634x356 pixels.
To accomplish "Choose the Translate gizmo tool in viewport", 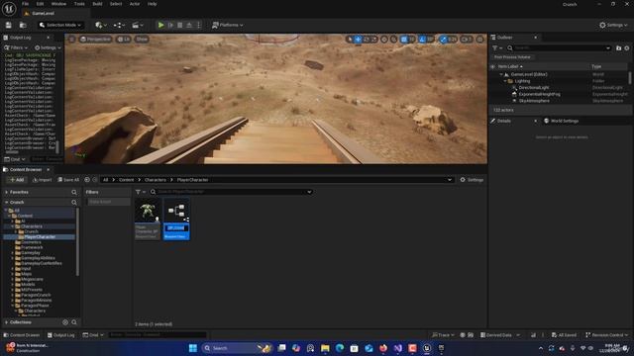I will 358,40.
